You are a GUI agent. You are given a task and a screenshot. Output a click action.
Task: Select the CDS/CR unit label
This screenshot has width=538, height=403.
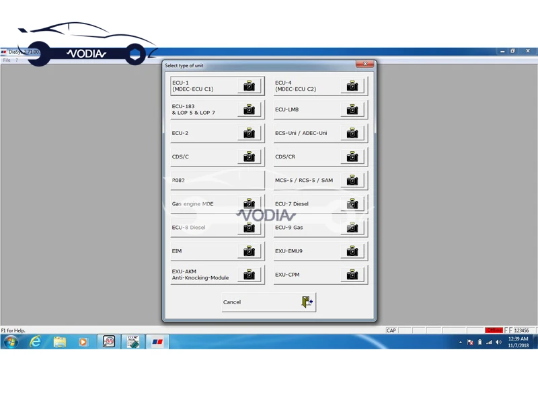click(285, 156)
